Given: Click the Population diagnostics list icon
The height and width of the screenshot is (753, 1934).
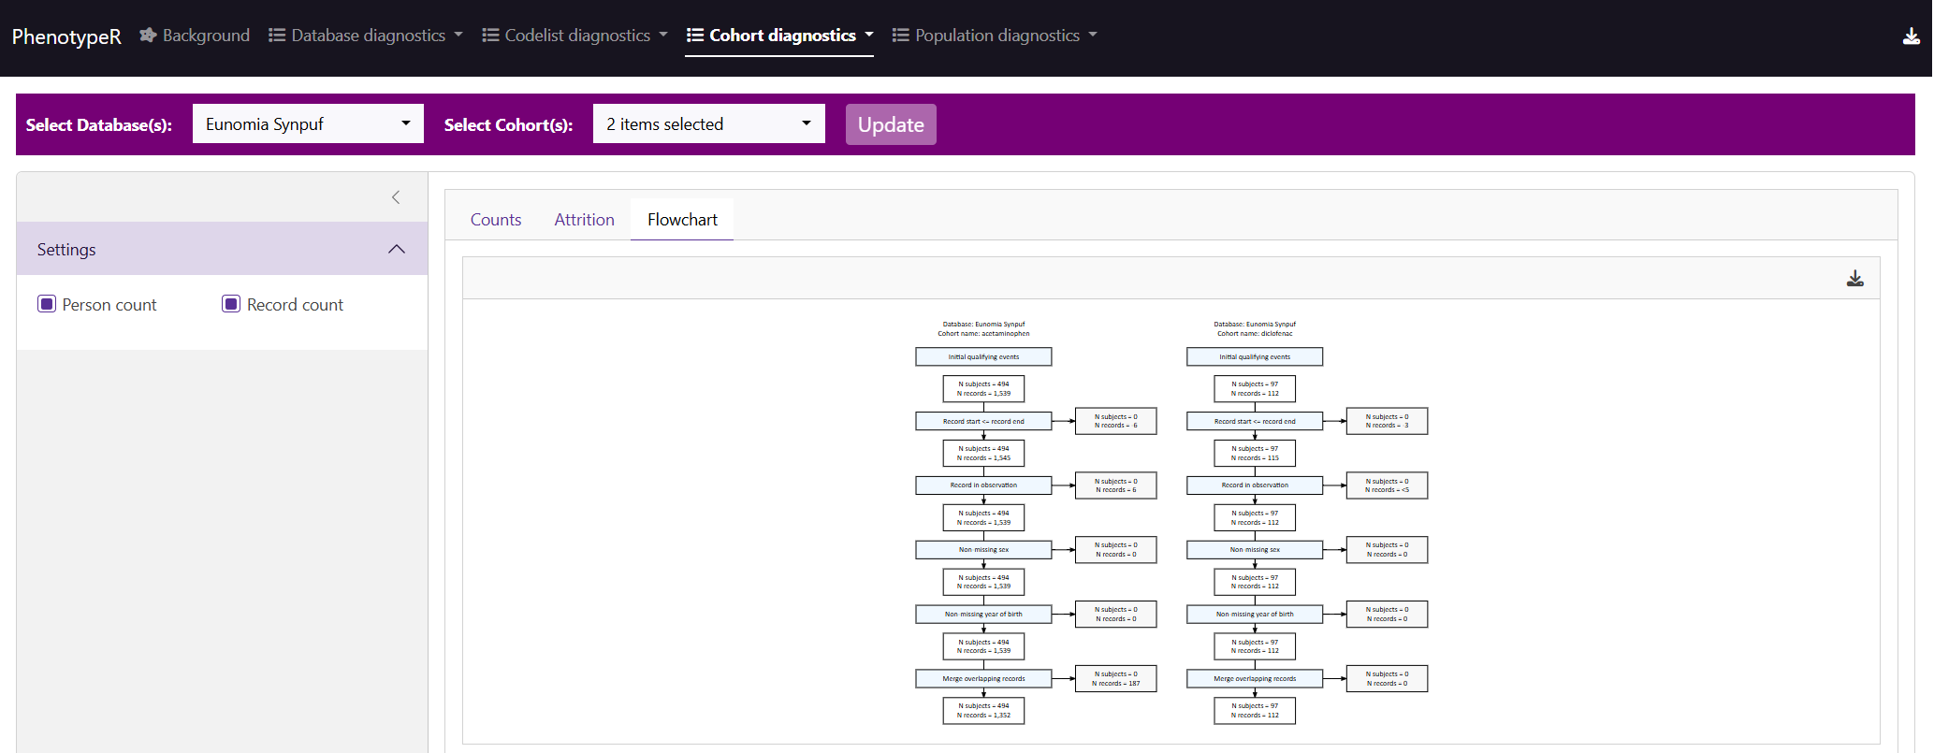Looking at the screenshot, I should (900, 36).
